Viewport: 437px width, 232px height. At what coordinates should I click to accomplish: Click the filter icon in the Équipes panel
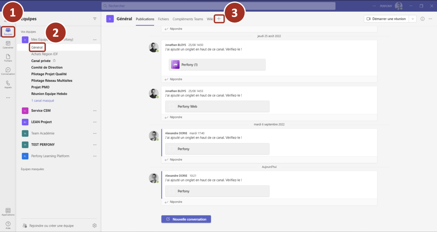click(x=95, y=19)
